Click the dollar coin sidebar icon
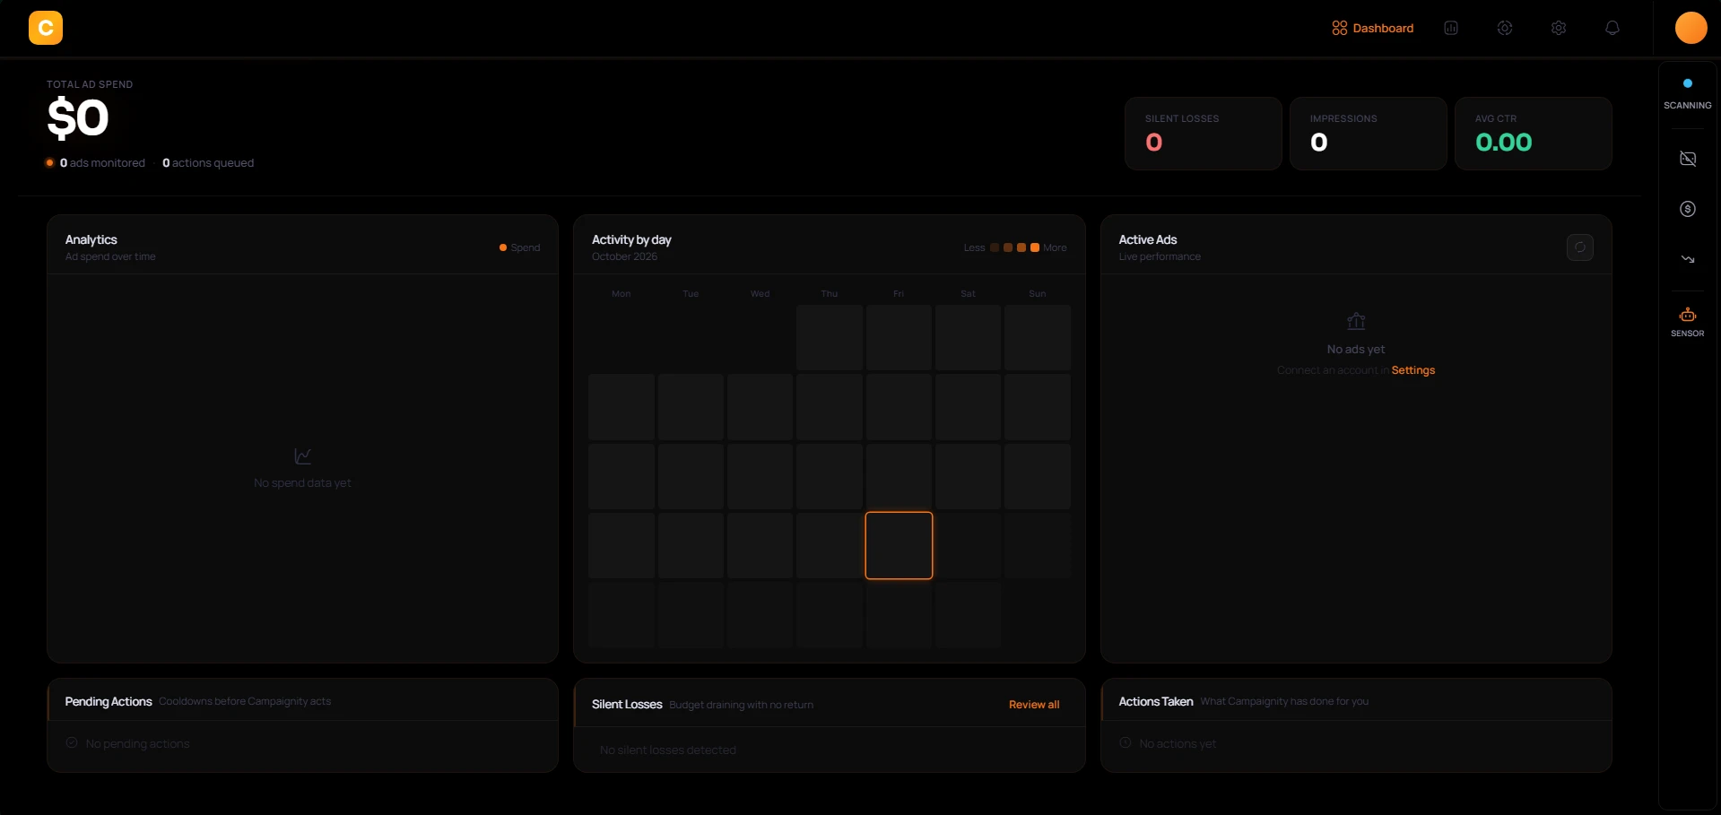This screenshot has height=815, width=1721. (1688, 209)
